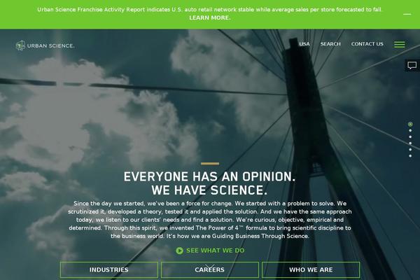Open the chat bubble widget
This screenshot has width=420, height=280.
point(412,65)
